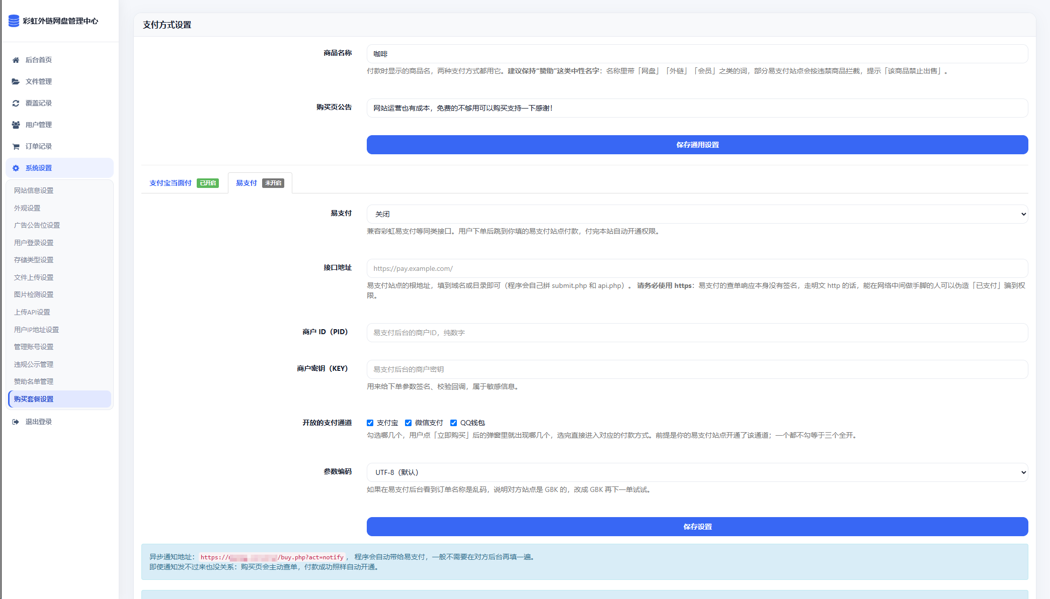
Task: Click the 商户密钥 (KEY) input field
Action: [697, 369]
